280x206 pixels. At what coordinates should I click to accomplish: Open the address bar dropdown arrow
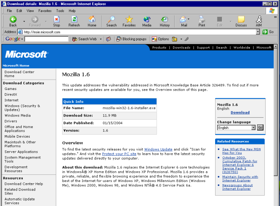[258, 32]
